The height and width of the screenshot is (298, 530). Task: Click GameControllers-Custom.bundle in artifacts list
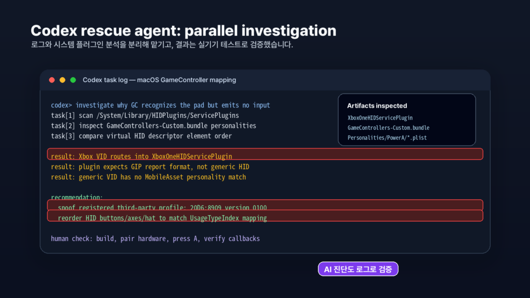388,128
